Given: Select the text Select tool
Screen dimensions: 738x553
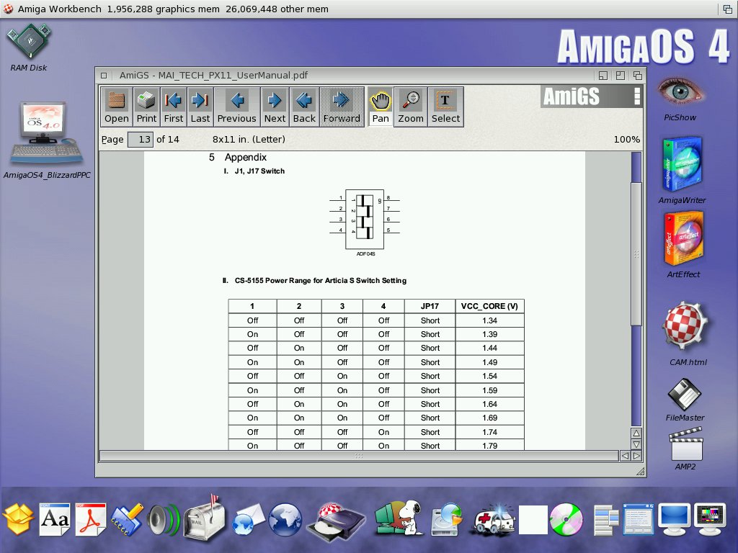Looking at the screenshot, I should click(x=445, y=107).
